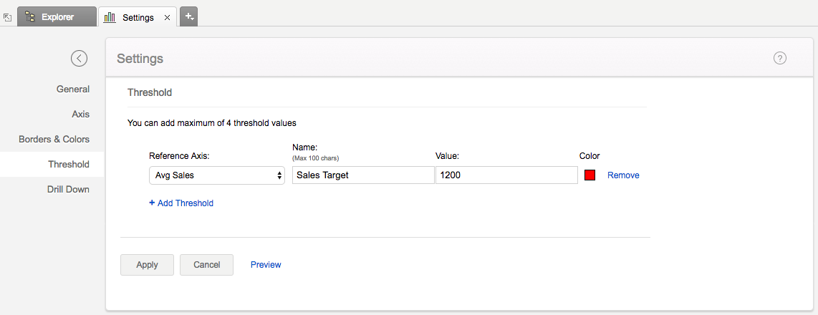Open the help question mark icon
818x315 pixels.
(x=780, y=59)
